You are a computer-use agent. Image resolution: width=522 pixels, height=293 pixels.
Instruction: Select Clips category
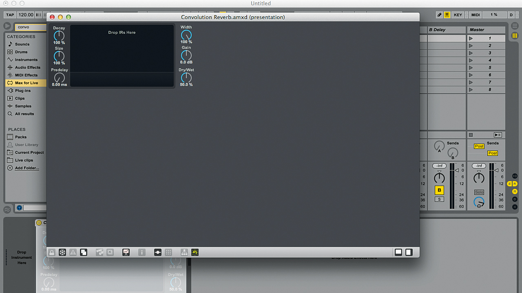pyautogui.click(x=20, y=98)
